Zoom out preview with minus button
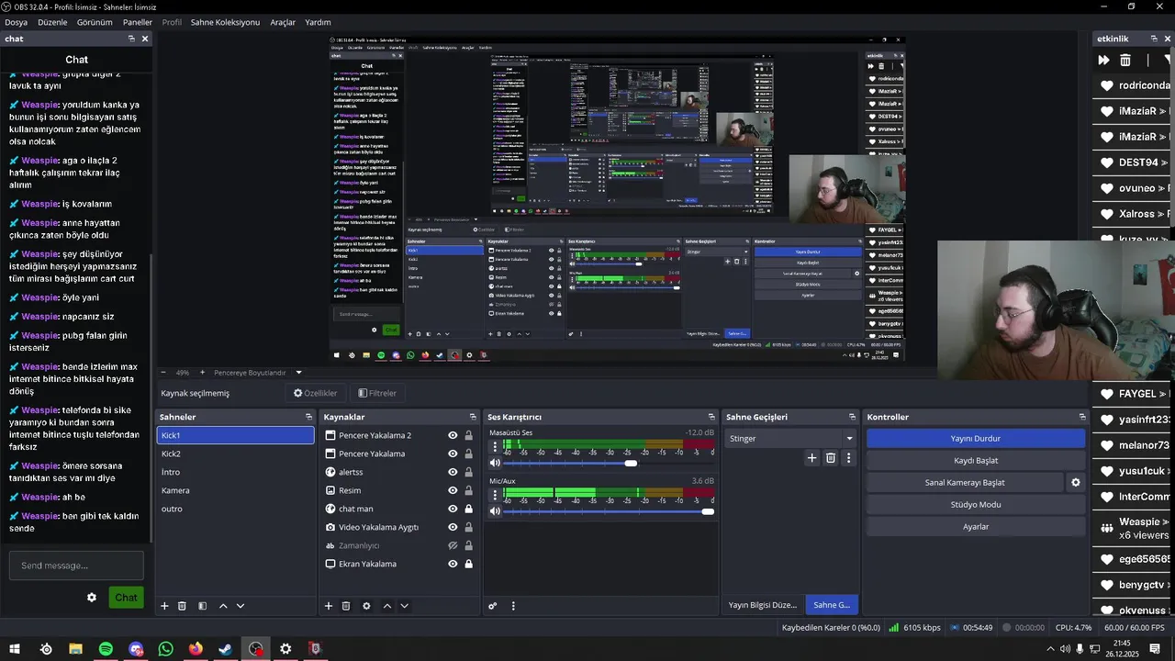This screenshot has height=661, width=1175. pos(163,373)
